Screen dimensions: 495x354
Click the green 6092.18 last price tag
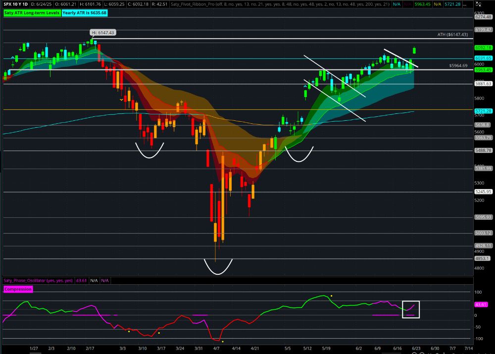[x=483, y=48]
